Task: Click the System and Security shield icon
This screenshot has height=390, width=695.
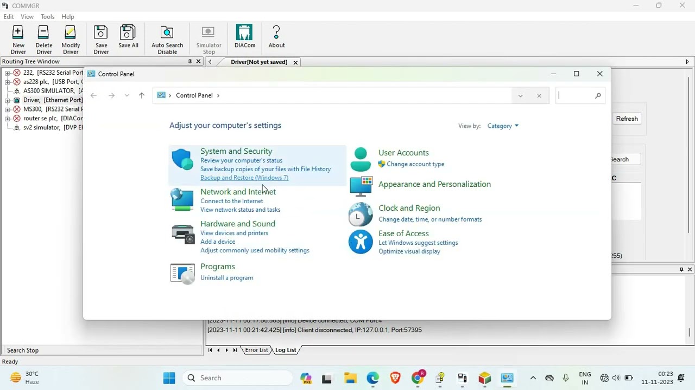Action: click(182, 160)
